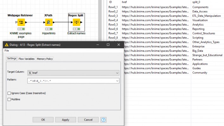This screenshot has width=224, height=126.
Task: Select the Row0_2 row ID
Action: 113,11
